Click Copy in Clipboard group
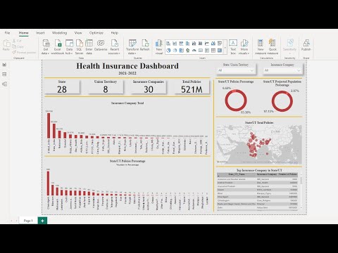The width and height of the screenshot is (338, 253). [18, 46]
